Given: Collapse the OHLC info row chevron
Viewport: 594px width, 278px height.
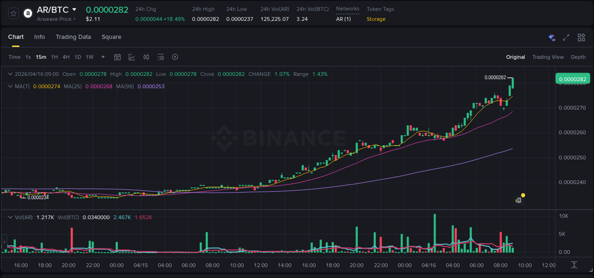Looking at the screenshot, I should click(10, 74).
